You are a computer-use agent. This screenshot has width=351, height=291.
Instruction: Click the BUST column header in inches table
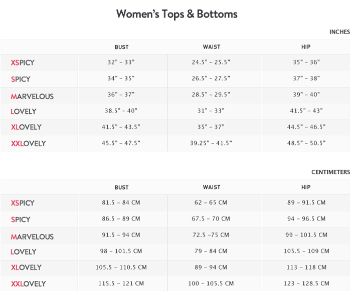coord(121,47)
